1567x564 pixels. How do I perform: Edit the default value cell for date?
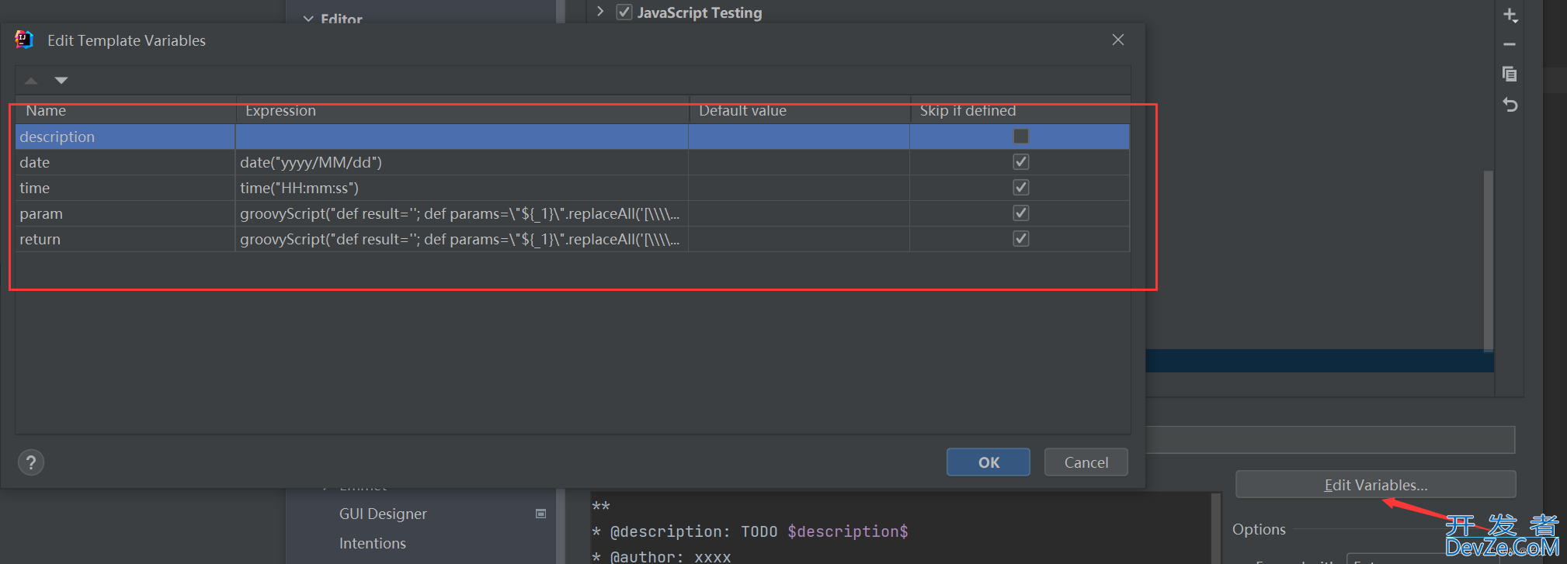(x=799, y=162)
